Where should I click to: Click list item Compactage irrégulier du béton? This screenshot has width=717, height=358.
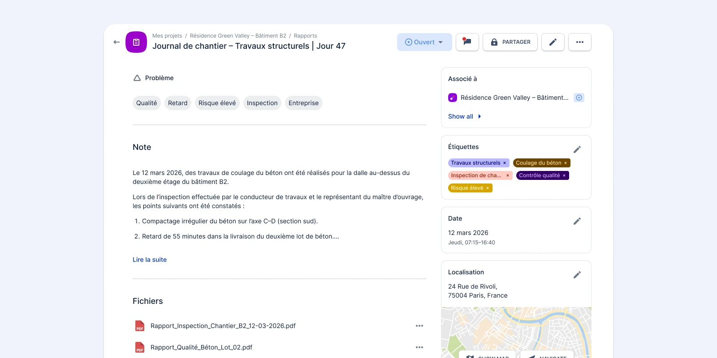click(x=230, y=221)
